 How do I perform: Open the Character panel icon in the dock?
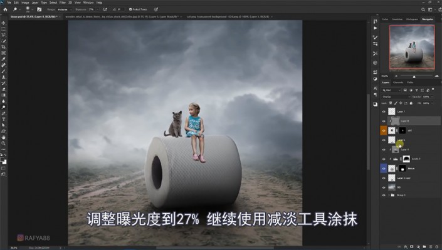point(375,88)
